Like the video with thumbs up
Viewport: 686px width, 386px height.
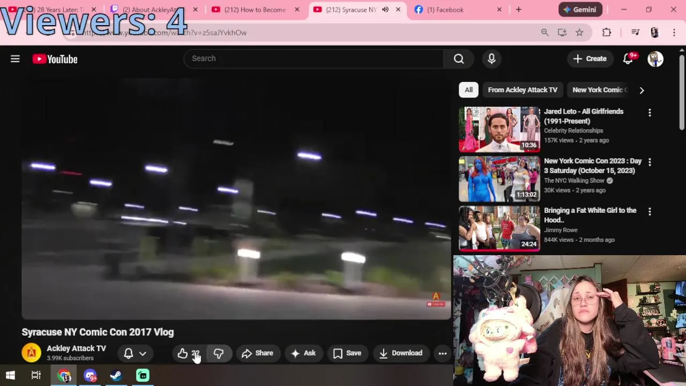190,353
